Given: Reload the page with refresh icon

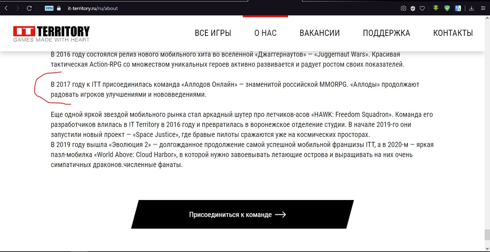Looking at the screenshot, I should (x=29, y=8).
